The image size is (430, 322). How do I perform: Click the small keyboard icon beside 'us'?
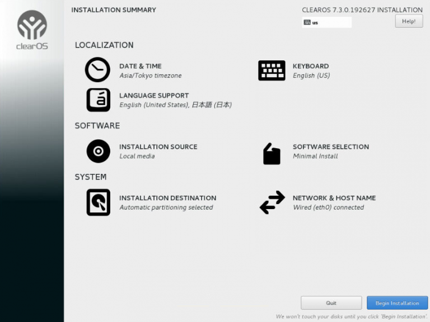point(307,22)
